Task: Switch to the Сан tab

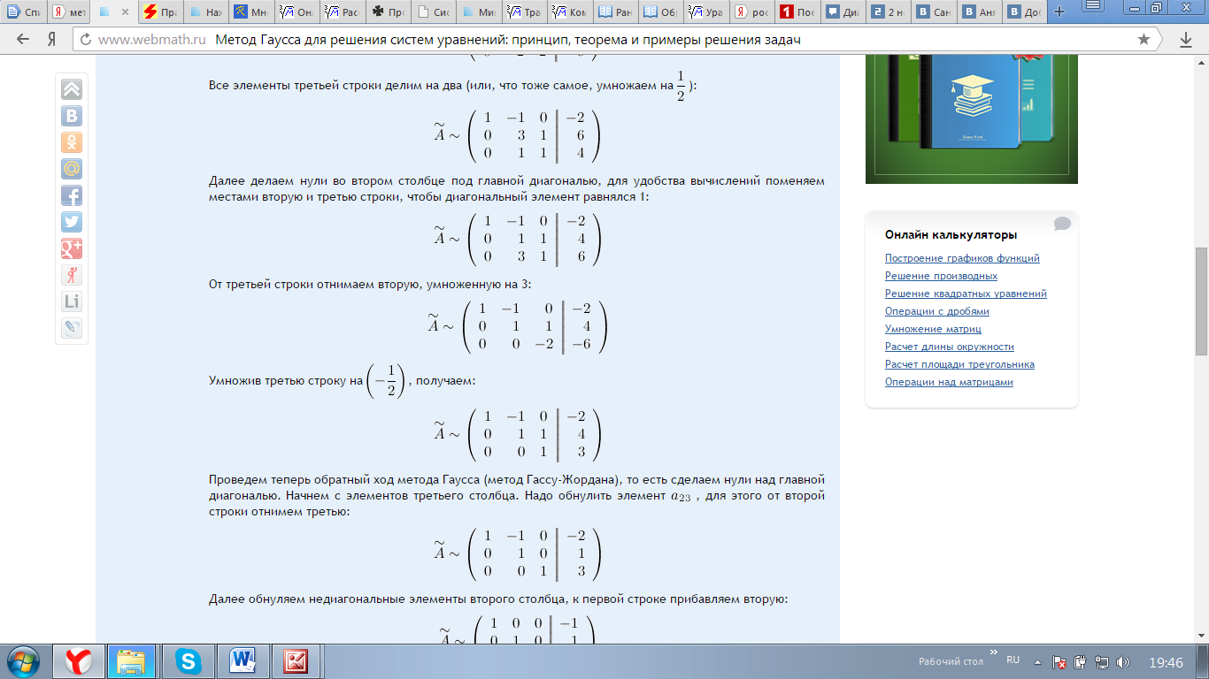Action: (x=933, y=12)
